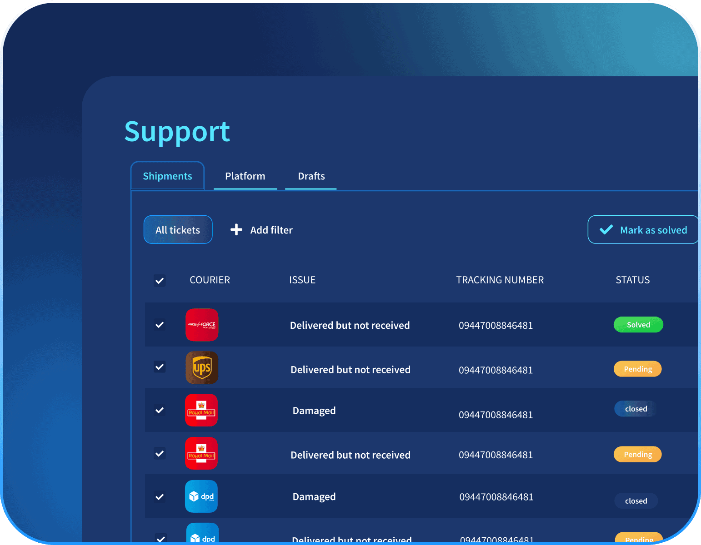
Task: Open the Shipments tab
Action: (167, 176)
